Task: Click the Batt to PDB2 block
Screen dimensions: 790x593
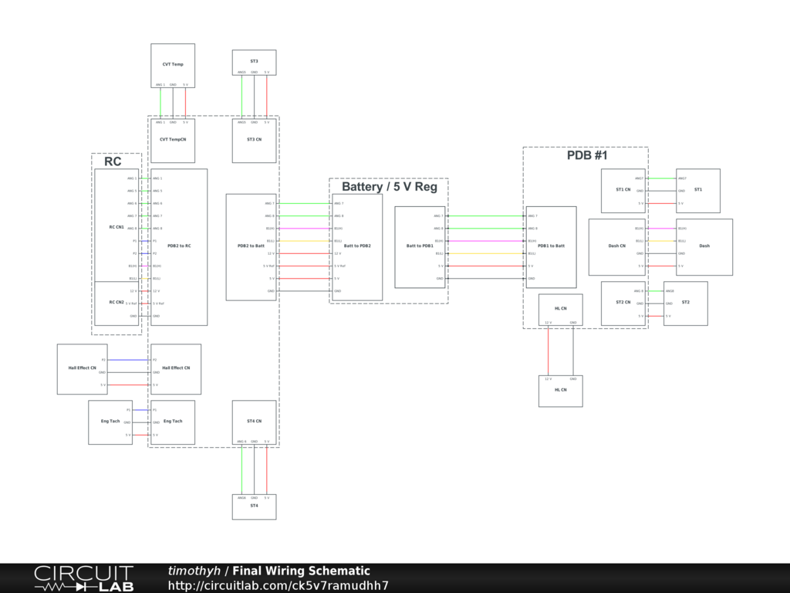Action: pos(357,246)
